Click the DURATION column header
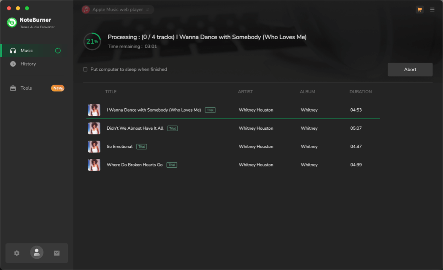This screenshot has height=270, width=443. (360, 91)
